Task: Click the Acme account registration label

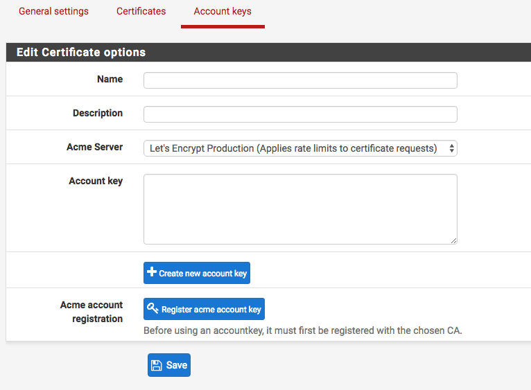Action: point(92,312)
